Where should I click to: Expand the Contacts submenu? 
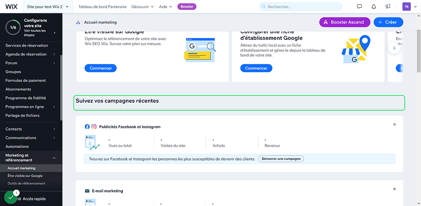point(54,129)
